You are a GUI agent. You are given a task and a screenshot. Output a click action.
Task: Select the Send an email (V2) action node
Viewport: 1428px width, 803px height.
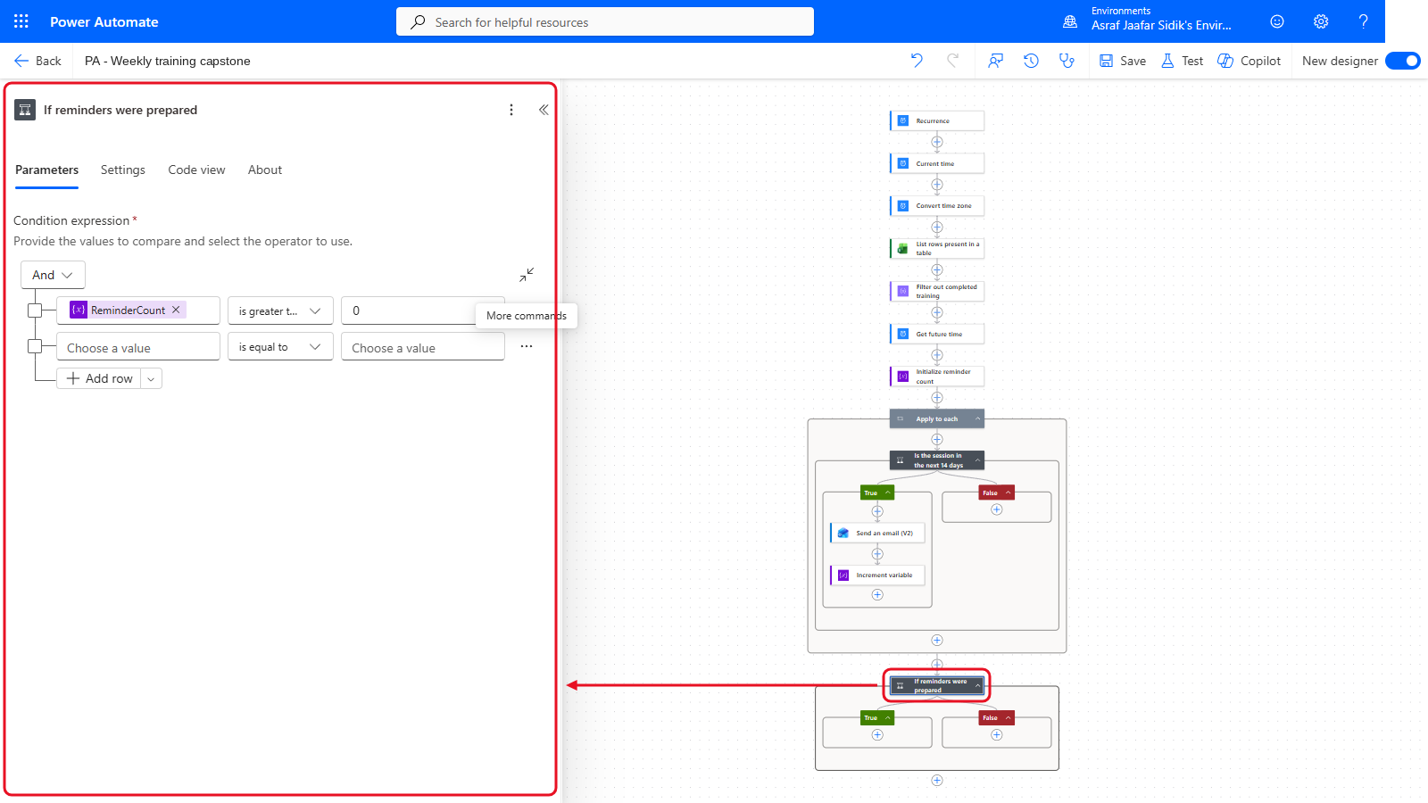click(x=877, y=533)
